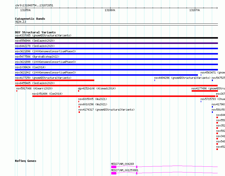
Task: Open the truncated nsv341 variant label
Action: pyautogui.click(x=220, y=136)
